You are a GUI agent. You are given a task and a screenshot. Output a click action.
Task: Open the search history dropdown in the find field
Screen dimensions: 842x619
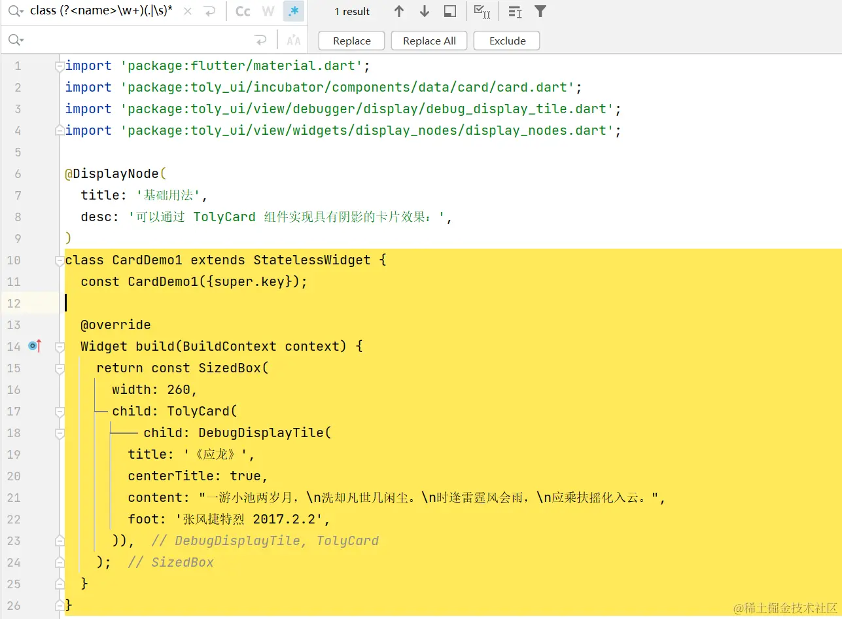(16, 12)
